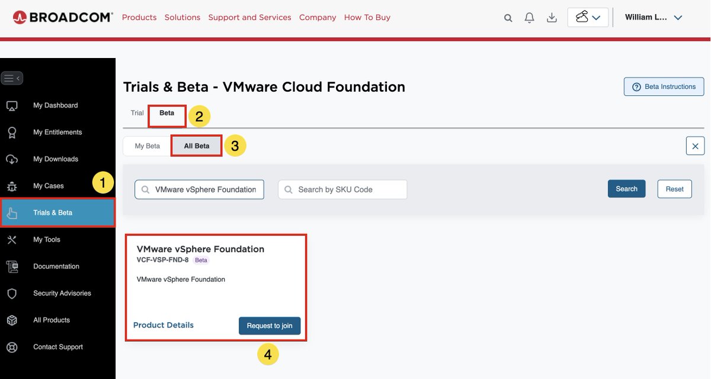
Task: Select Trials & Beta in the sidebar
Action: tap(58, 213)
